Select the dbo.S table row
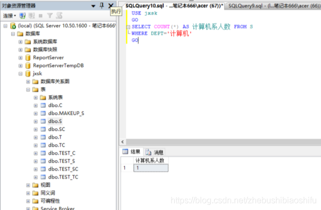Viewport: 321px width, 210px height. (55, 121)
